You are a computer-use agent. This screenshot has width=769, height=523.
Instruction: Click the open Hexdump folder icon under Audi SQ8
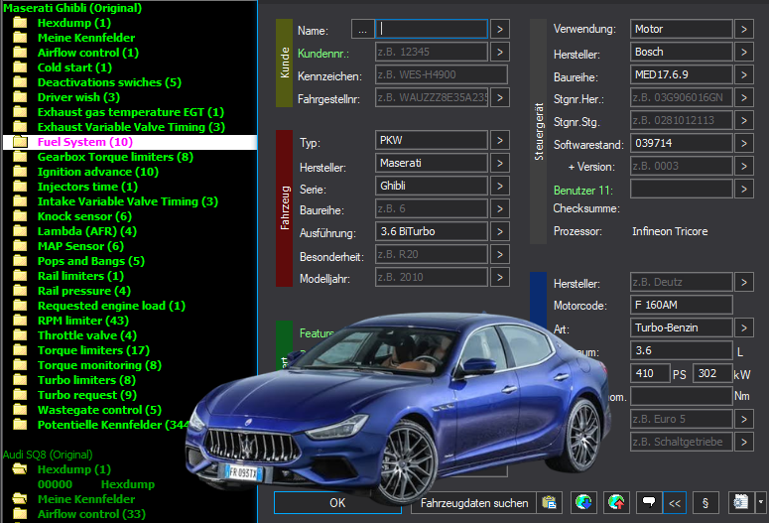(20, 469)
